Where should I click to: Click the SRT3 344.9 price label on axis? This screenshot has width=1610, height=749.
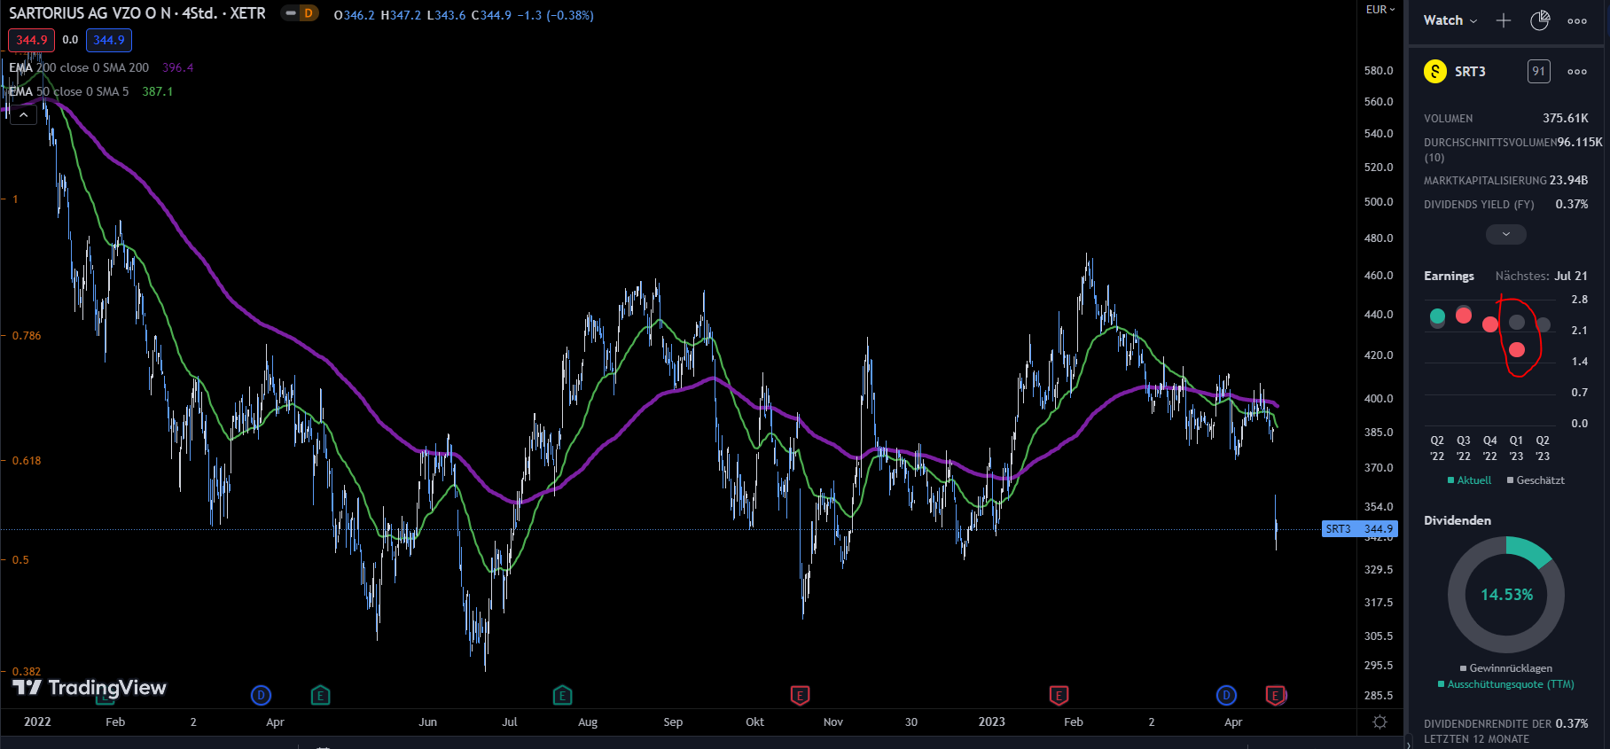tap(1359, 529)
